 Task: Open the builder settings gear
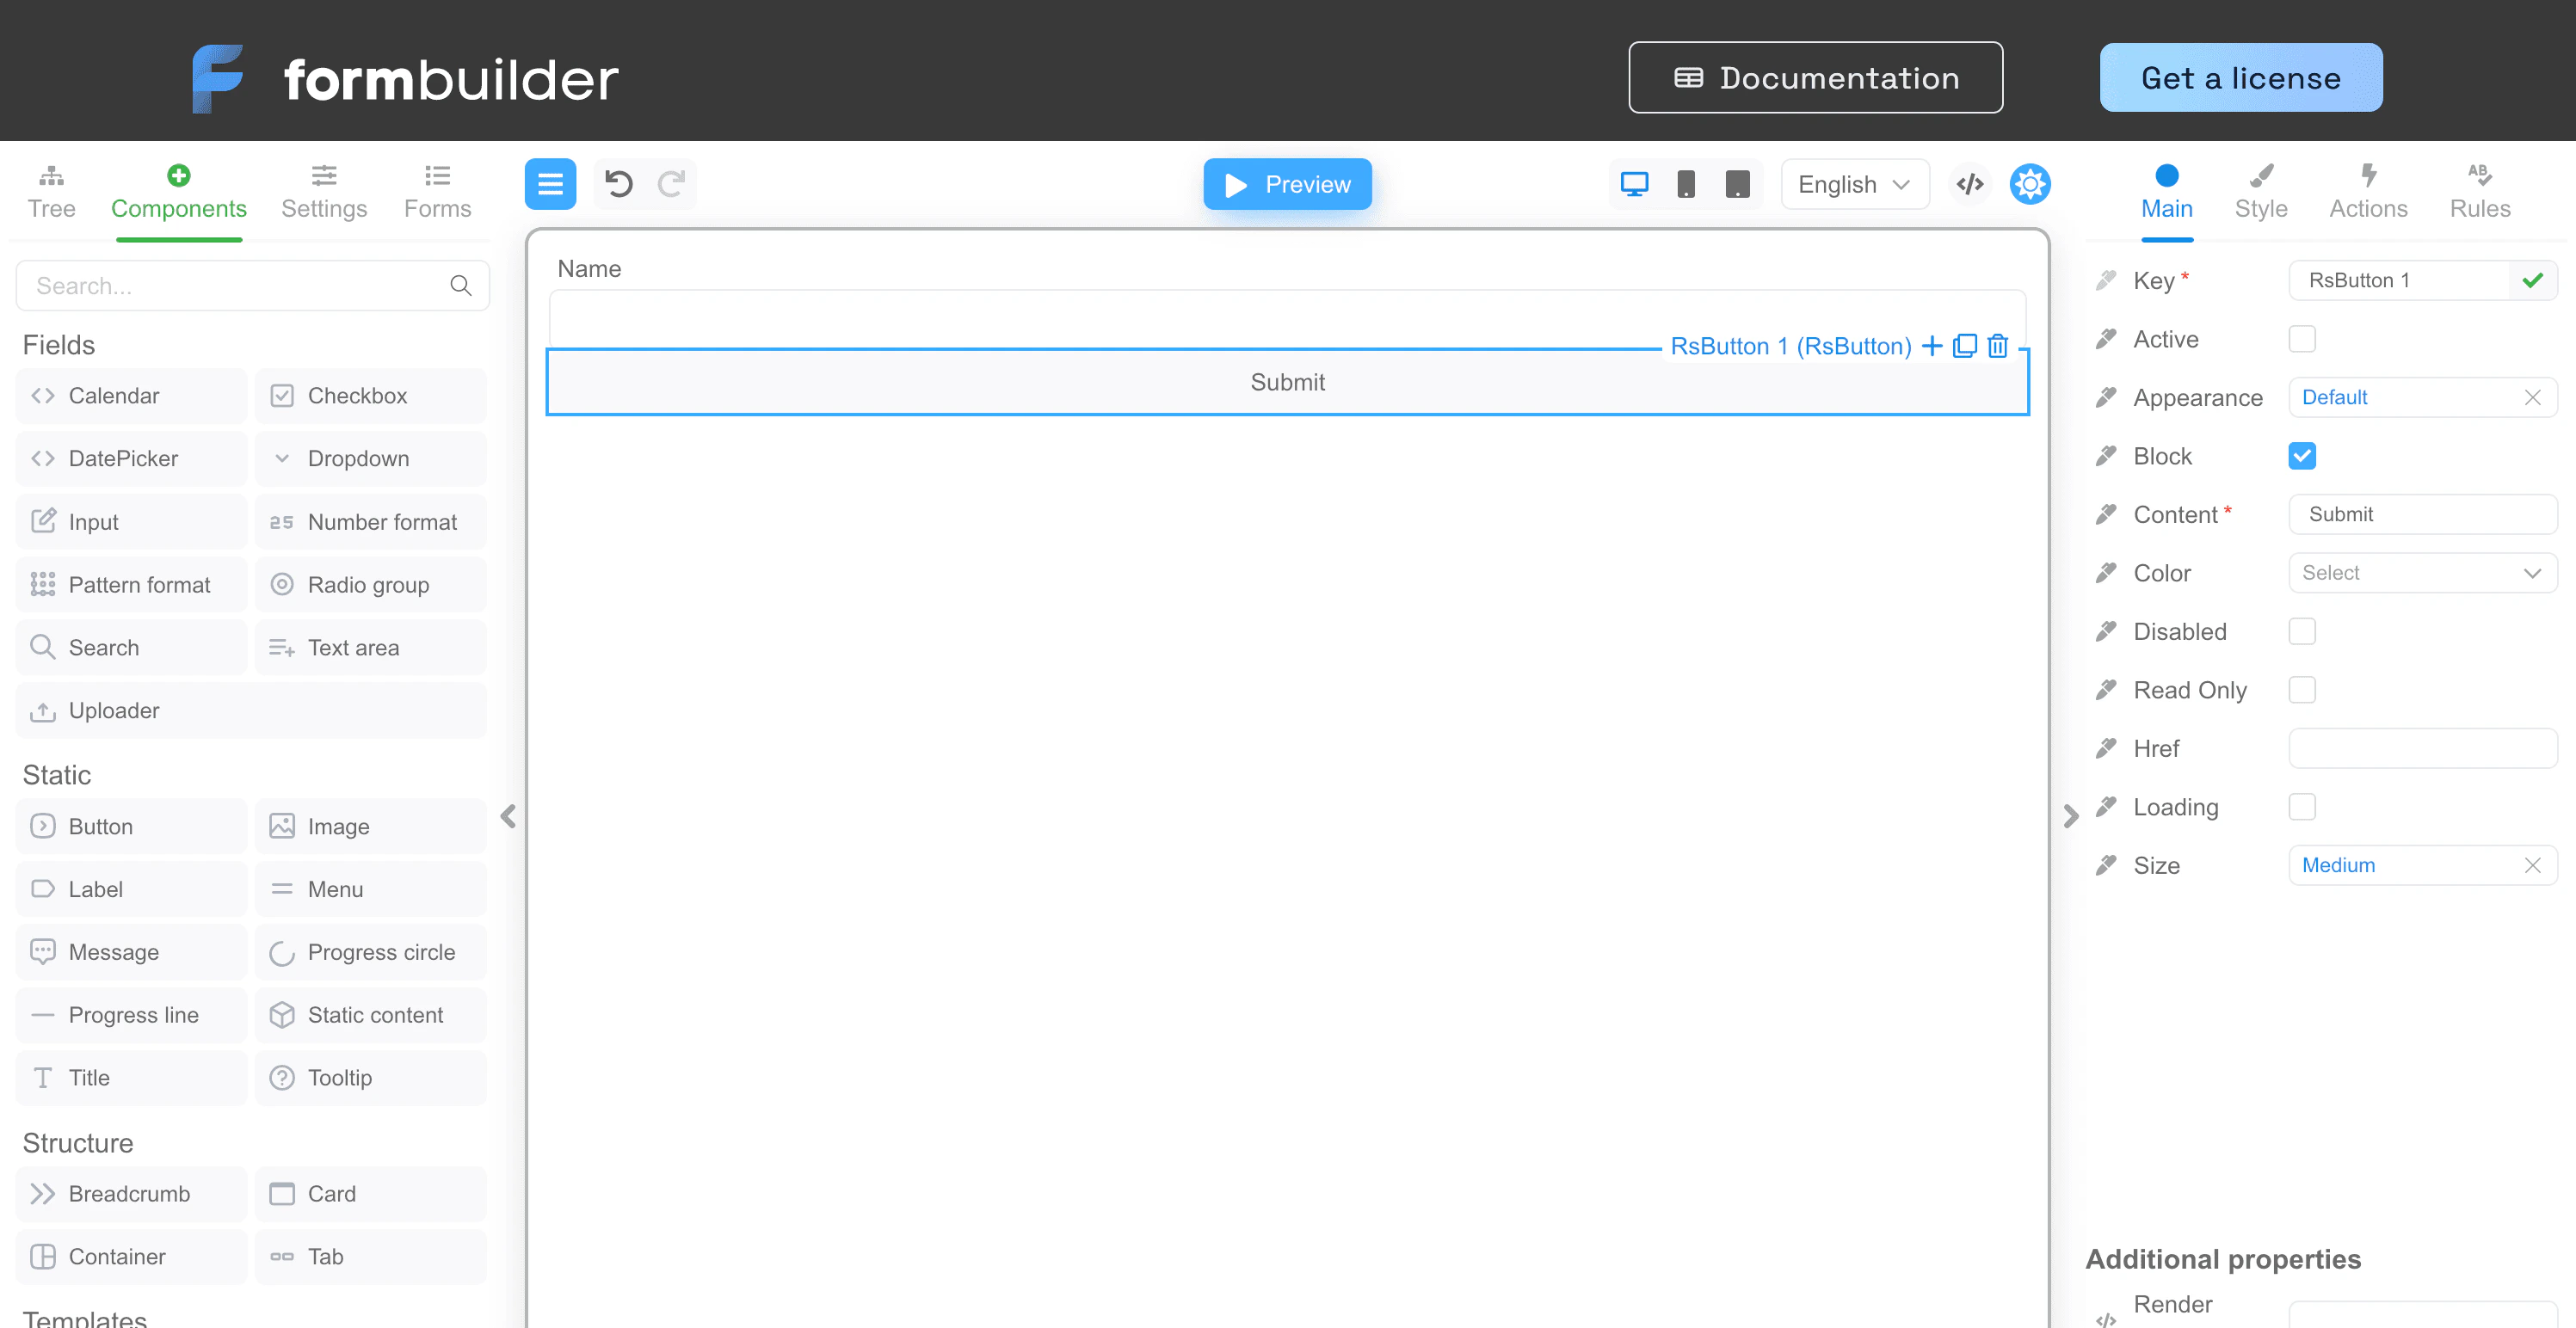[x=2030, y=184]
